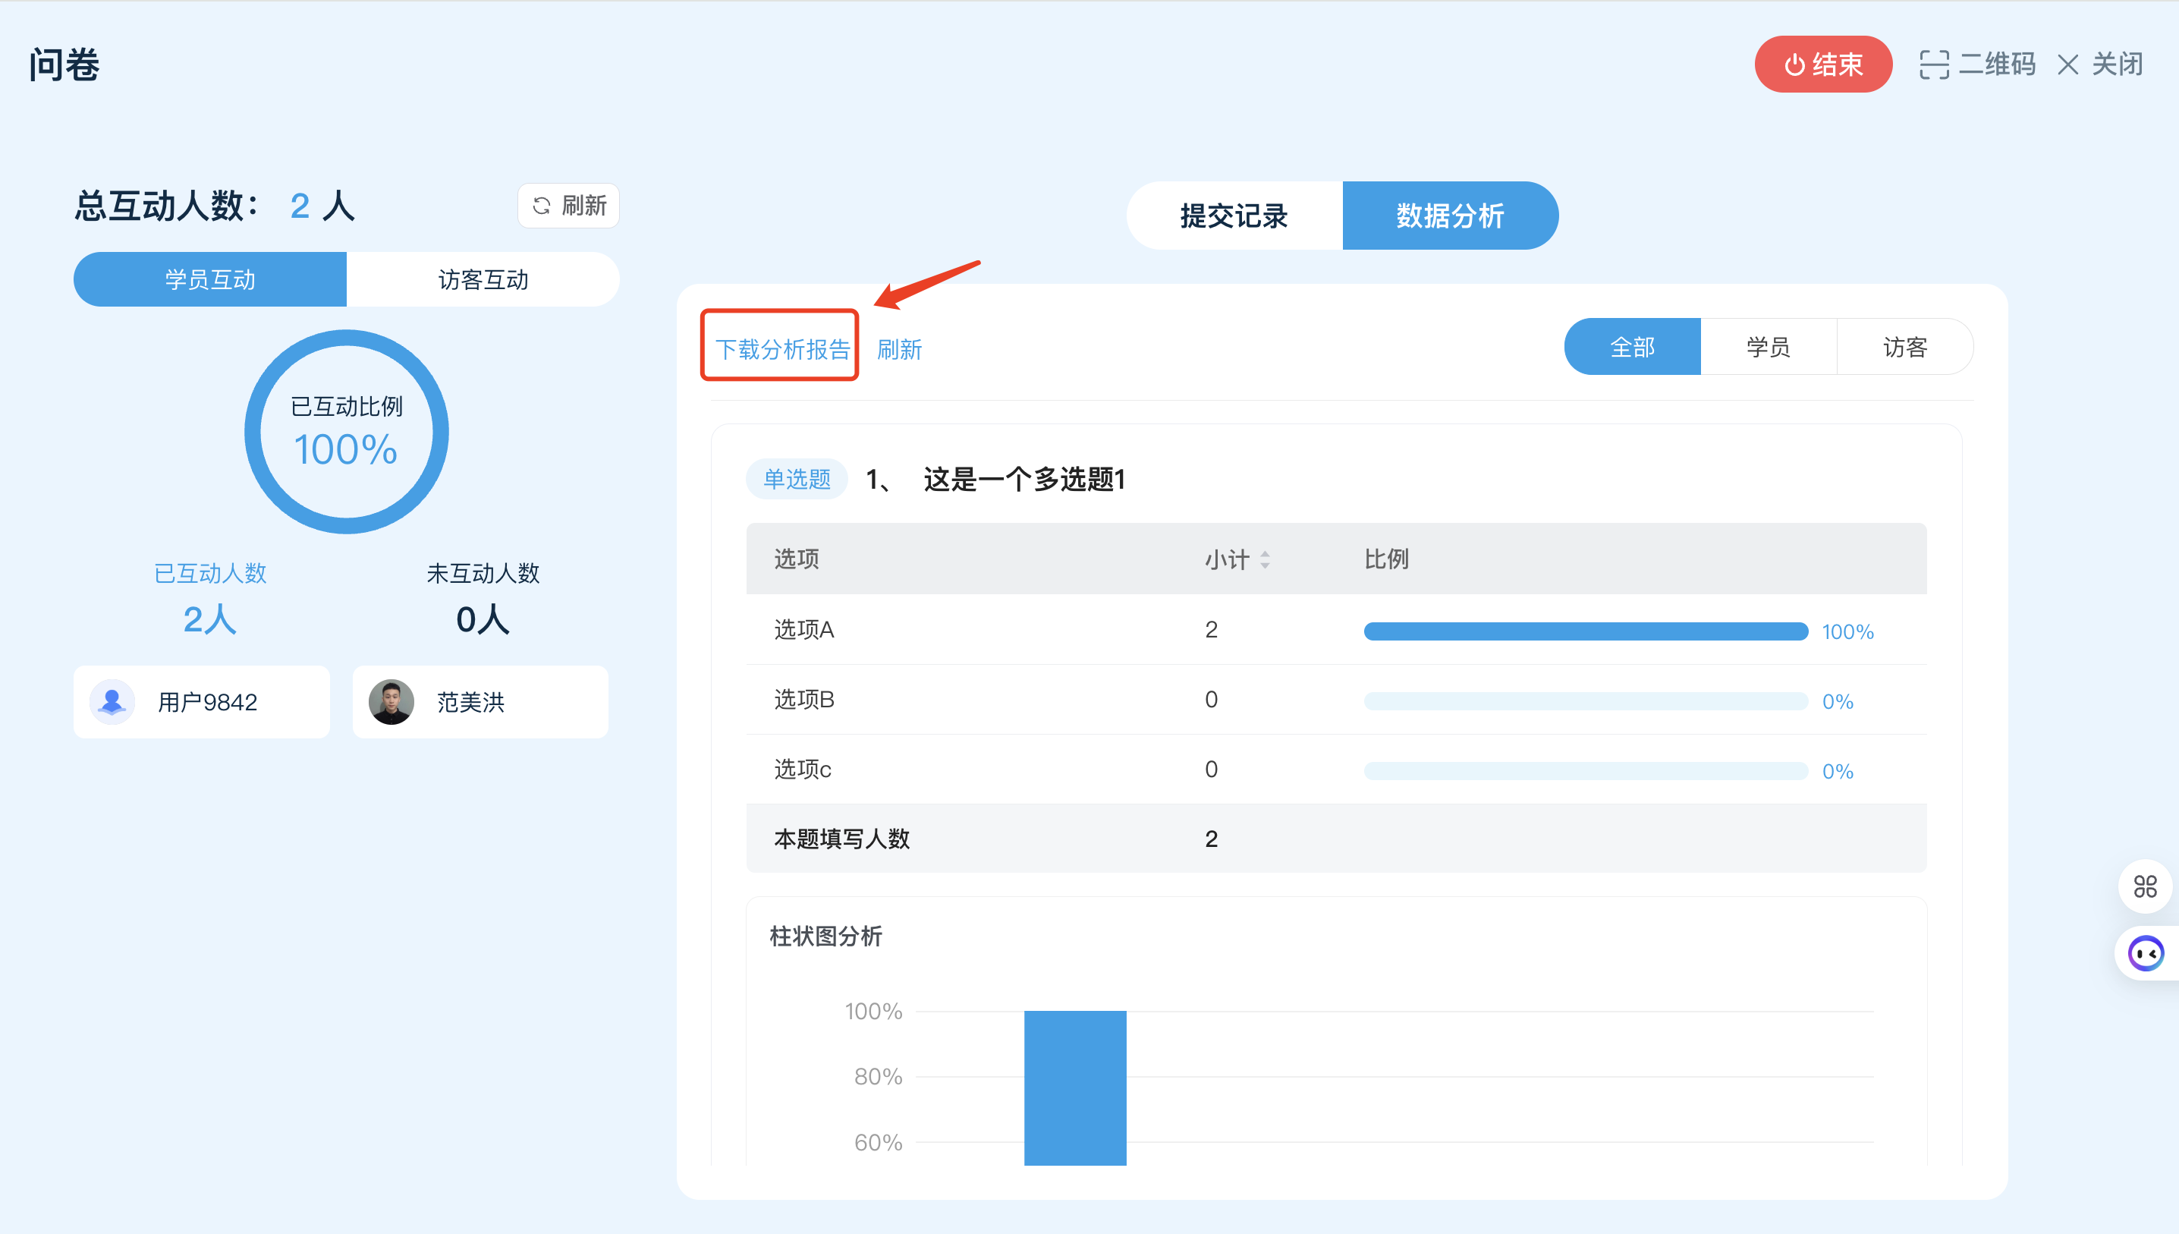Click the 已互动比例 100% ring chart

click(347, 433)
